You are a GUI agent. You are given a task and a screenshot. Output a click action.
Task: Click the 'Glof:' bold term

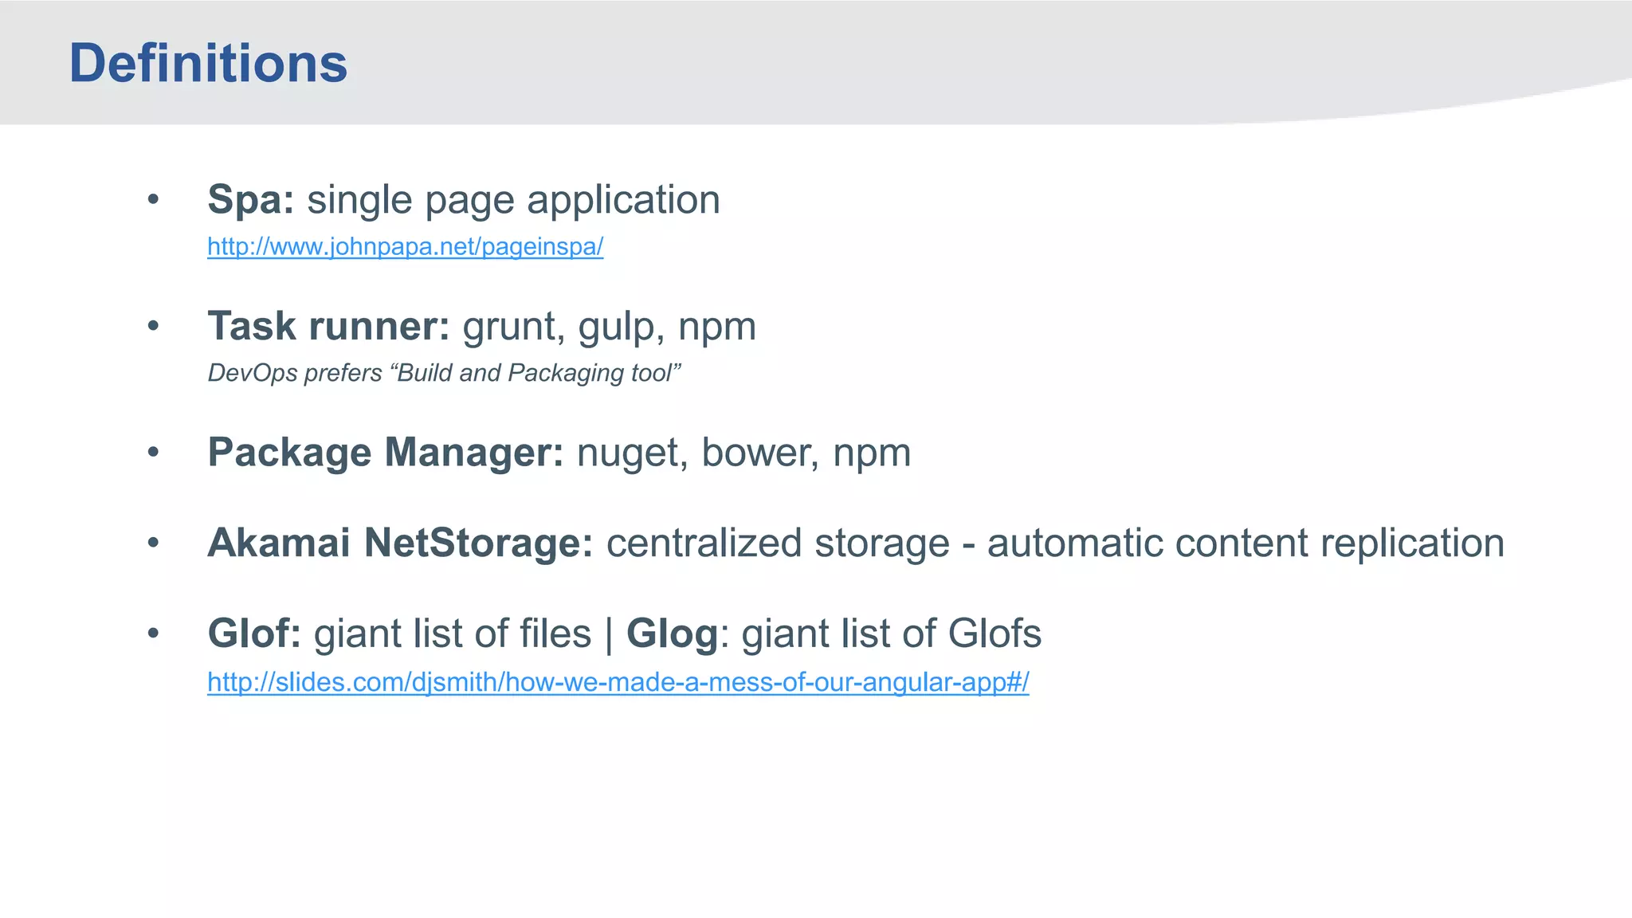click(254, 634)
